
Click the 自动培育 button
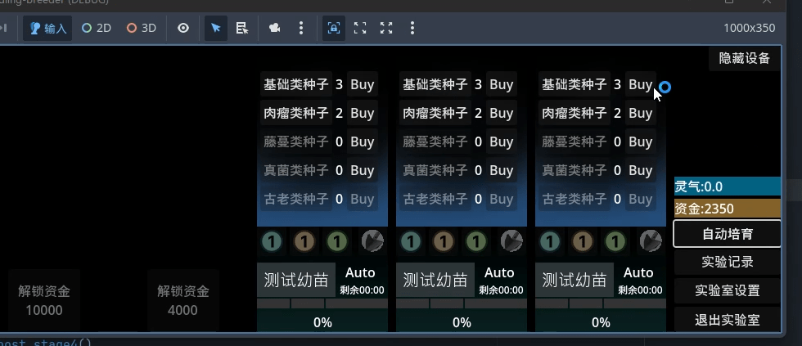(x=728, y=234)
